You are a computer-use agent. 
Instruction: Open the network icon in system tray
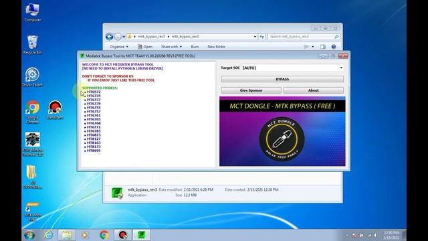(369, 235)
